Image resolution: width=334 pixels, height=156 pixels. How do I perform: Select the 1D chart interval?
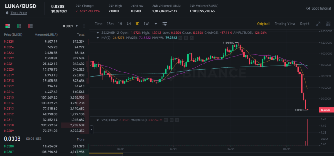(137, 24)
